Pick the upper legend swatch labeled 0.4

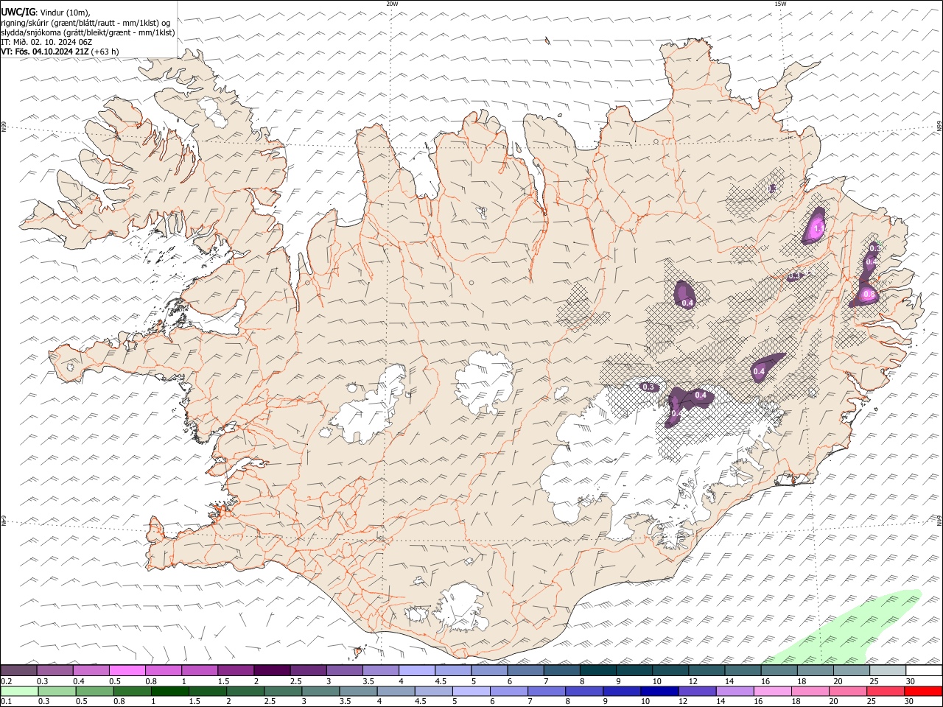tap(91, 670)
